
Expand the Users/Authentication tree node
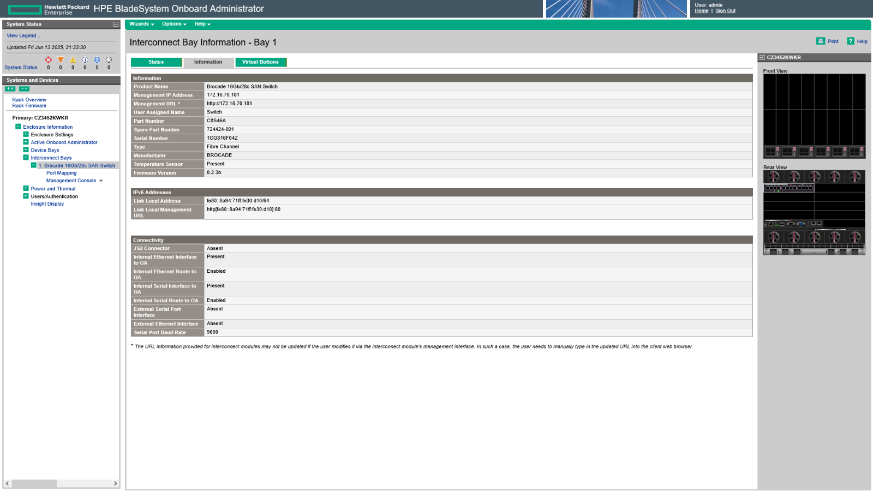(x=26, y=196)
